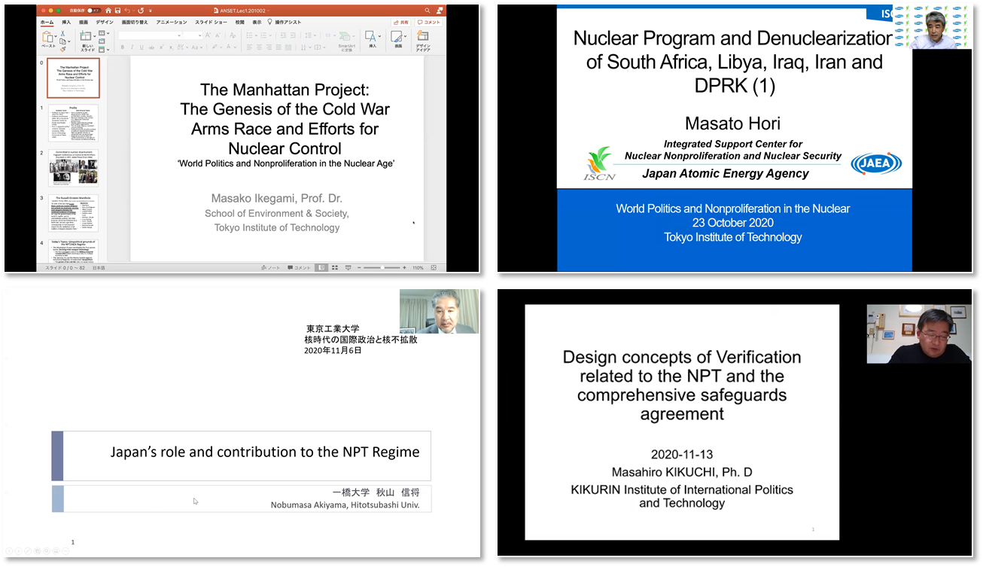Click the 操作アシスト lightbulb field
The width and height of the screenshot is (983, 567).
pyautogui.click(x=285, y=22)
